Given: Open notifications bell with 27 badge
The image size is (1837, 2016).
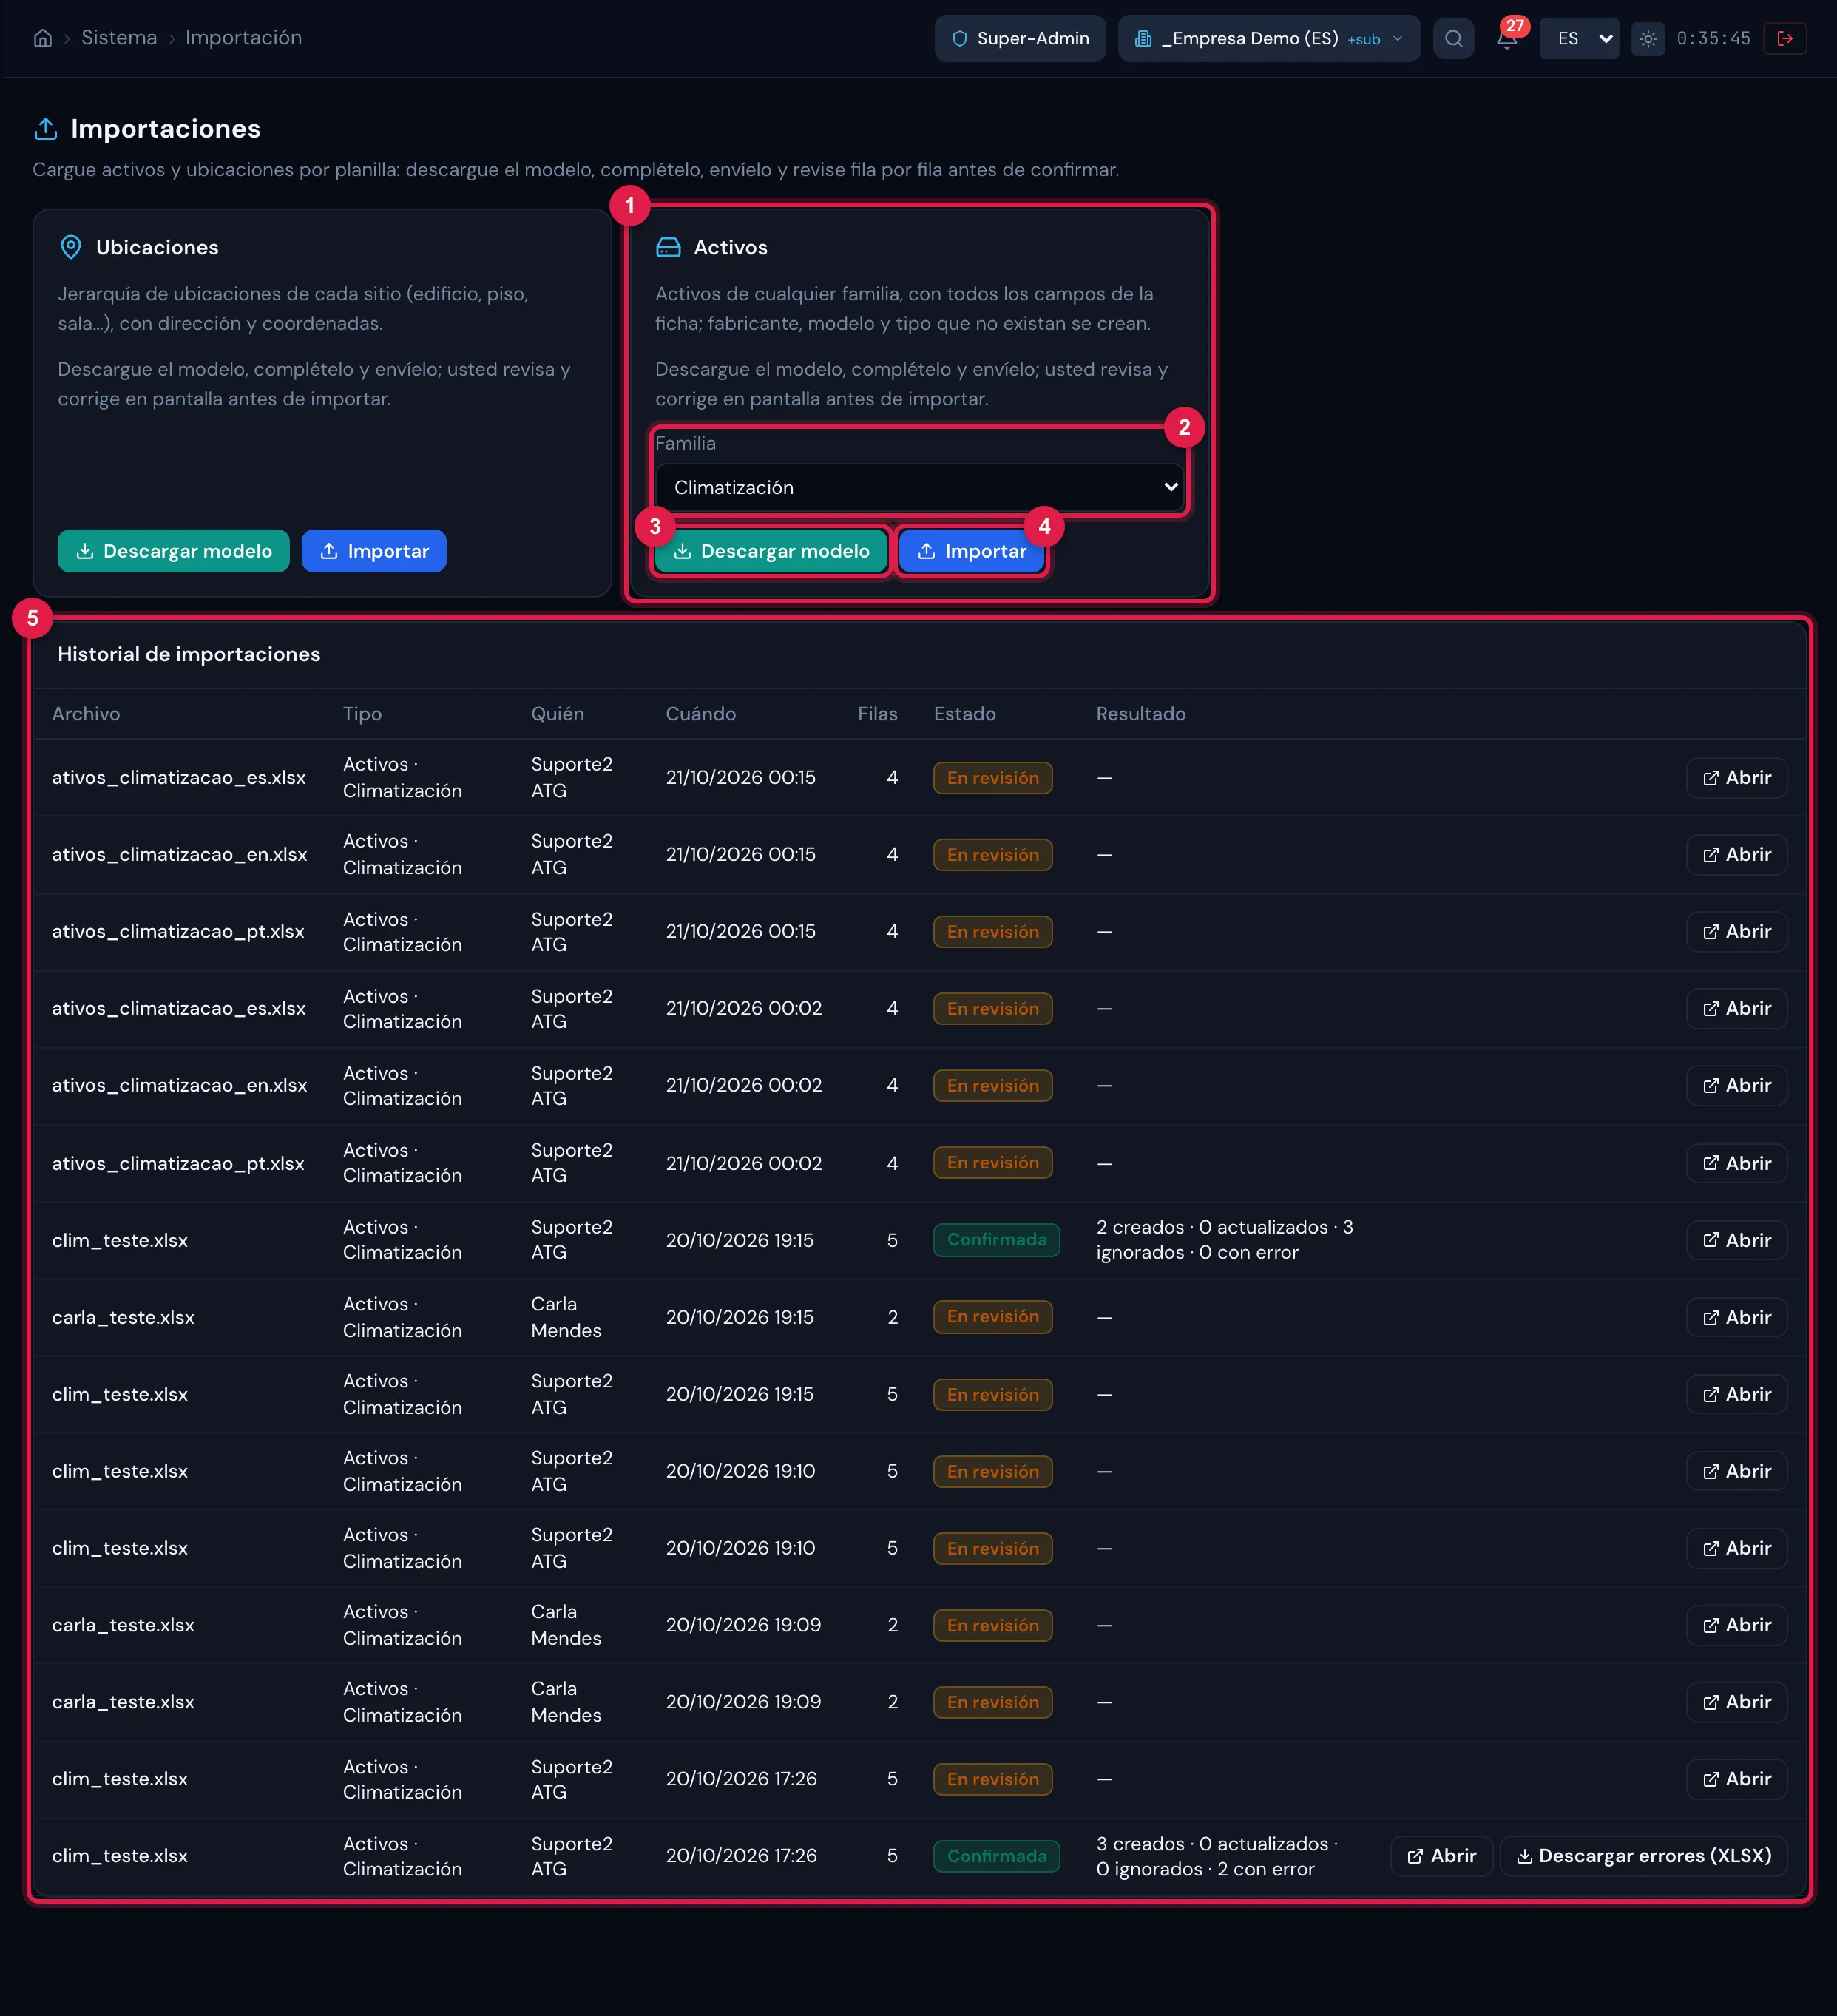Looking at the screenshot, I should tap(1507, 38).
